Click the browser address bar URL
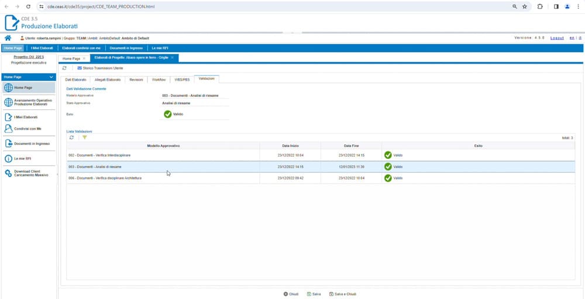The height and width of the screenshot is (299, 585). (101, 6)
